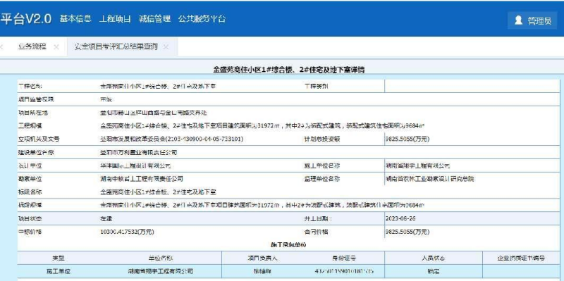Viewport: 564px width, 281px height.
Task: Click the 项目状态 value 在建
Action: point(106,218)
